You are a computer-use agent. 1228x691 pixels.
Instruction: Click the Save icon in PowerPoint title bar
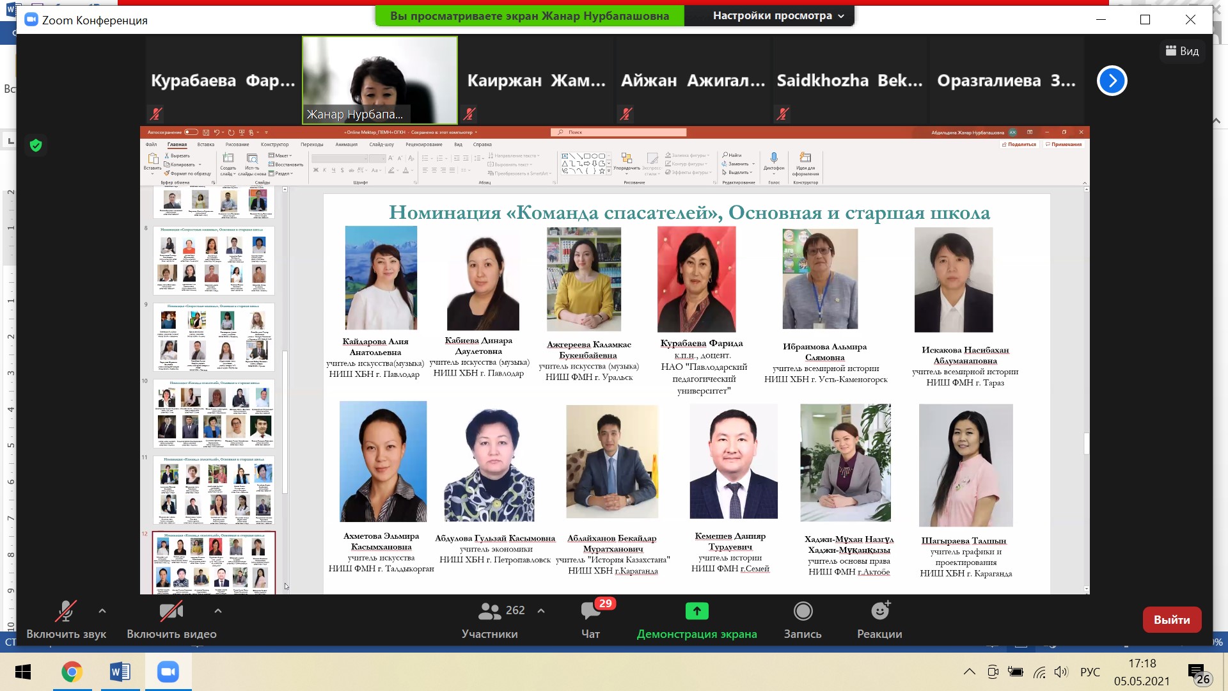(x=206, y=132)
